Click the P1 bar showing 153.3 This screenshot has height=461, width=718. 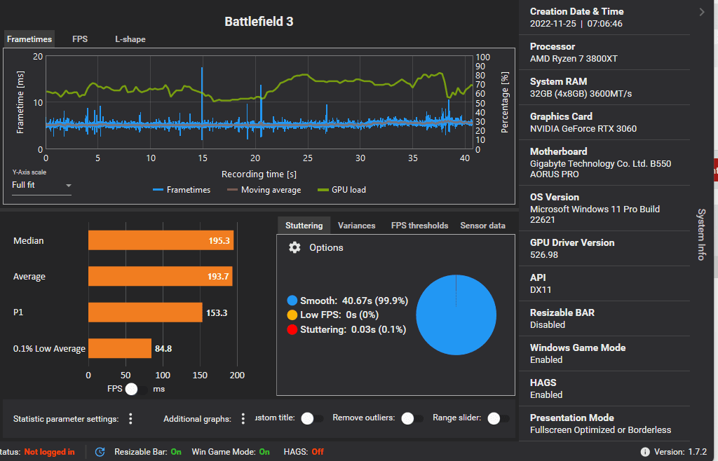(x=145, y=312)
